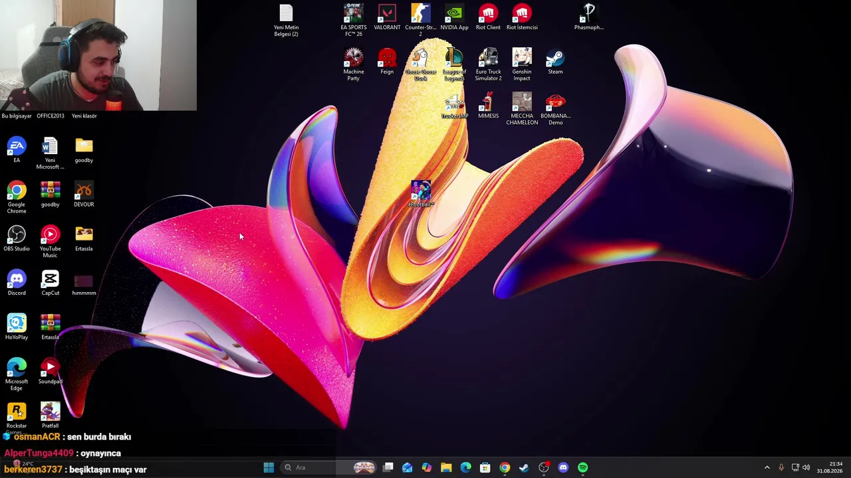Select the Goose Goose Duck shortcut
This screenshot has height=478, width=851.
[x=420, y=65]
